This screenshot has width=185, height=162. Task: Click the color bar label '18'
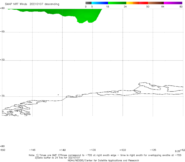coord(107,6)
